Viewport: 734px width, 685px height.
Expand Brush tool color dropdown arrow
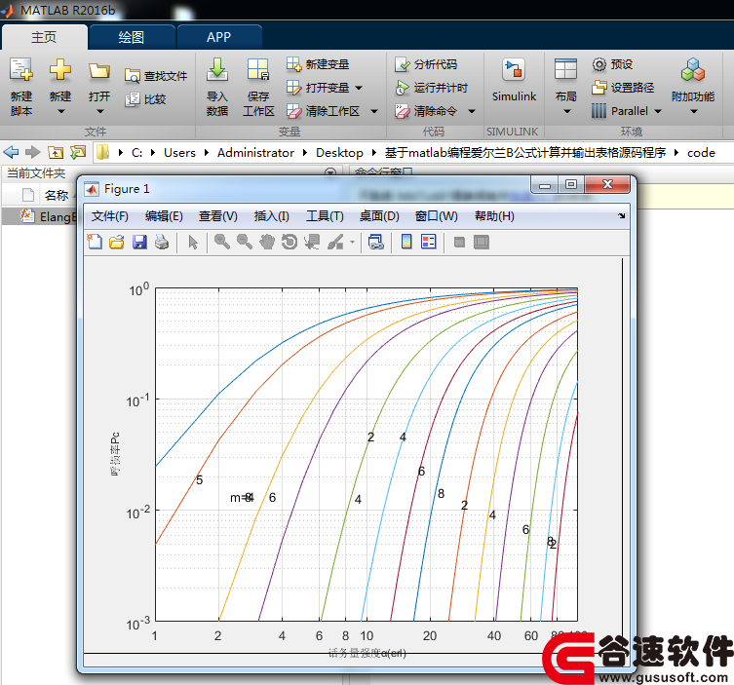coord(352,243)
